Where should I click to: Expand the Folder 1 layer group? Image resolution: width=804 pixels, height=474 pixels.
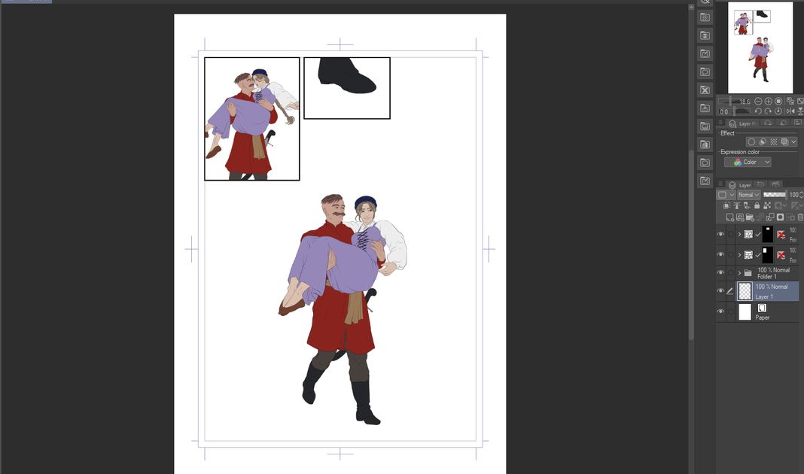click(x=739, y=272)
